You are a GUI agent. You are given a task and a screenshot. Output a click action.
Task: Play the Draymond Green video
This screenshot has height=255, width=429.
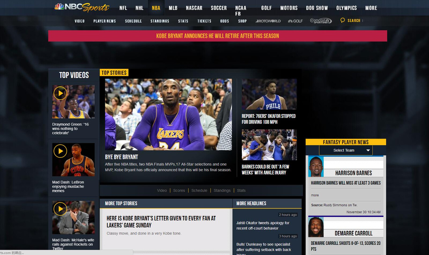tap(60, 93)
